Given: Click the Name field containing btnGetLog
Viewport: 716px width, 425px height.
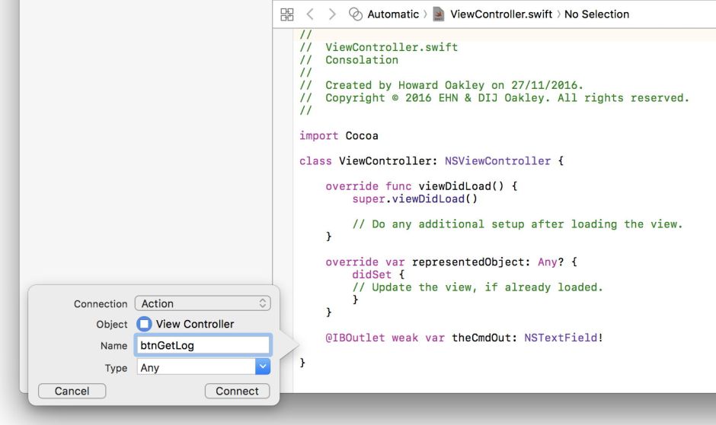Looking at the screenshot, I should click(203, 345).
